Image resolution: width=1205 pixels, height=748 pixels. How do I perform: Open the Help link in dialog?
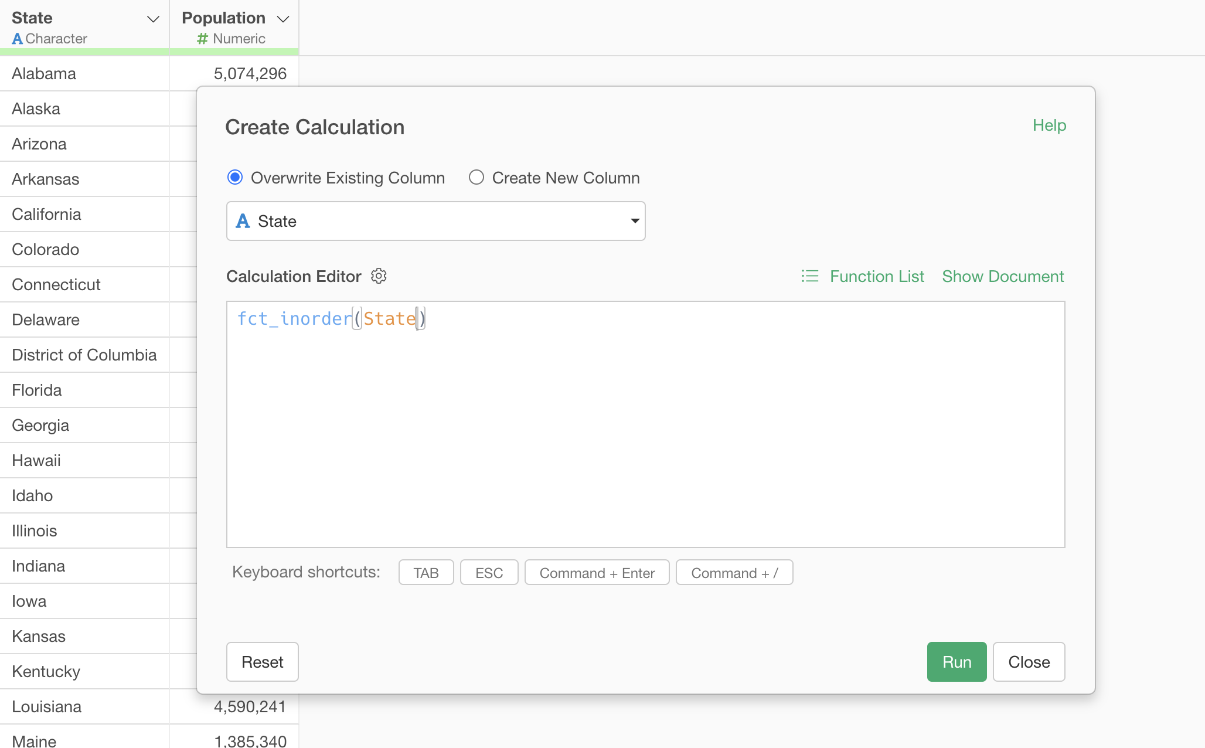1049,125
